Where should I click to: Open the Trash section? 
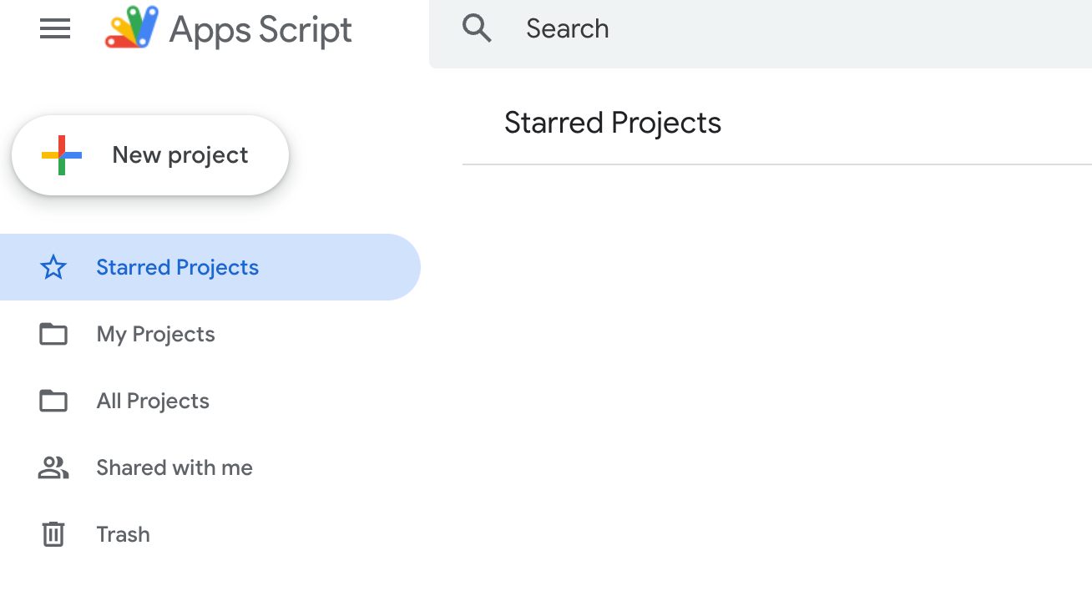[x=123, y=534]
